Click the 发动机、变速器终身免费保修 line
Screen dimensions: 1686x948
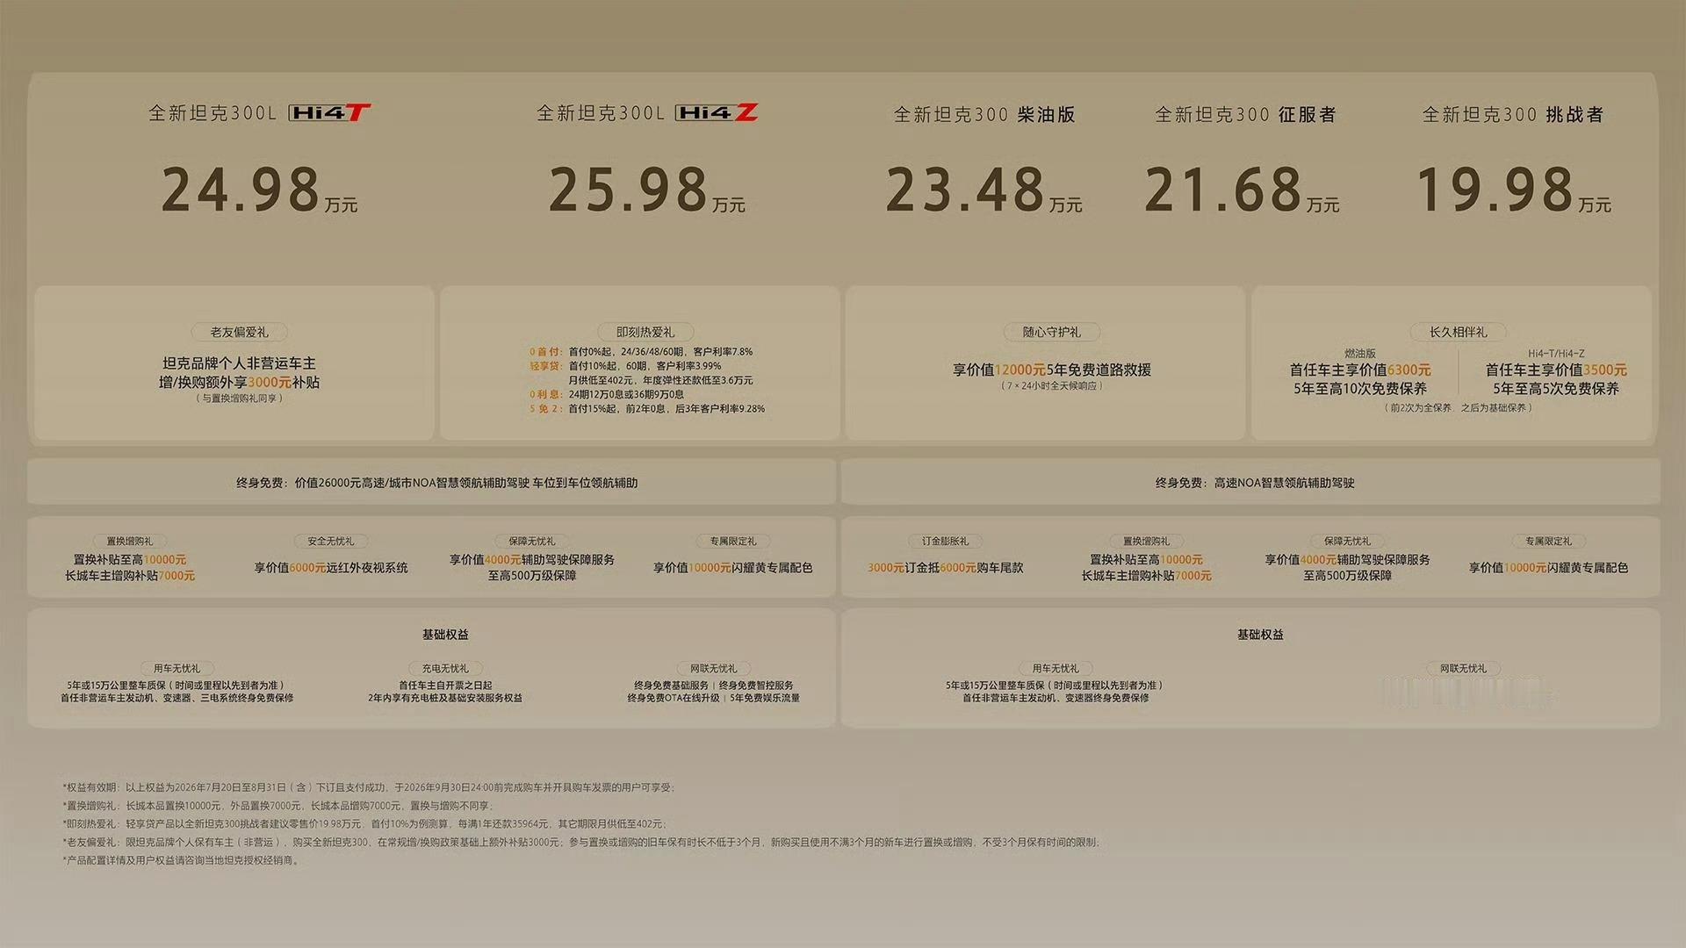pyautogui.click(x=1056, y=699)
